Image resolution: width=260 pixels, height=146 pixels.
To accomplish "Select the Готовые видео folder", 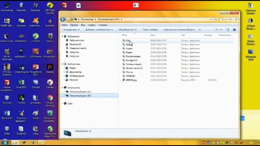I will coord(134,64).
